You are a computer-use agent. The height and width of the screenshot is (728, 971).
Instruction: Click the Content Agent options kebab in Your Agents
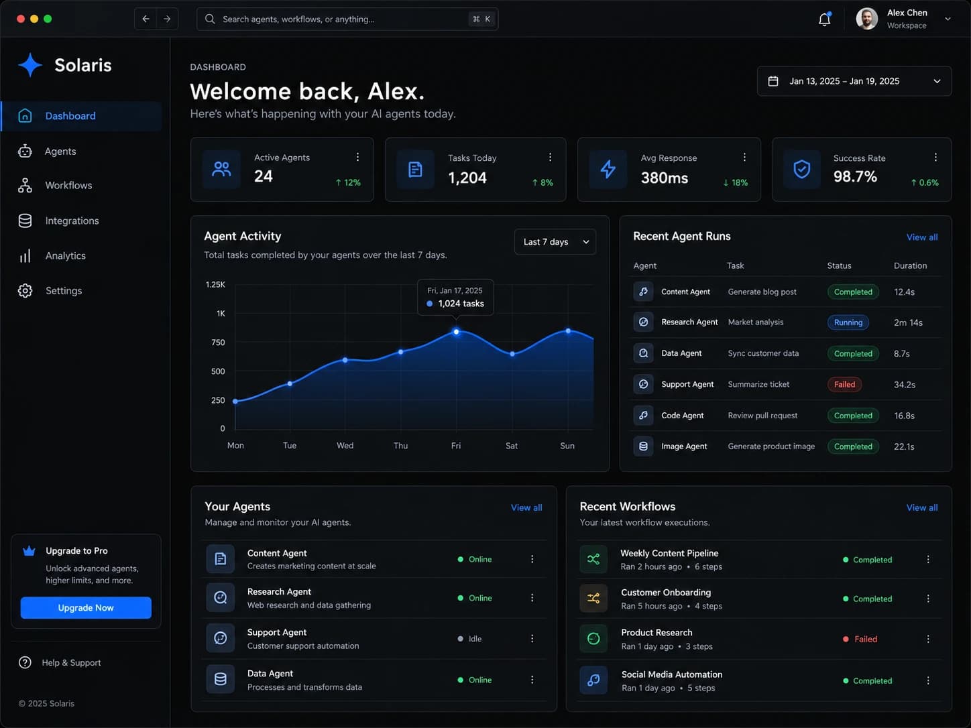532,559
